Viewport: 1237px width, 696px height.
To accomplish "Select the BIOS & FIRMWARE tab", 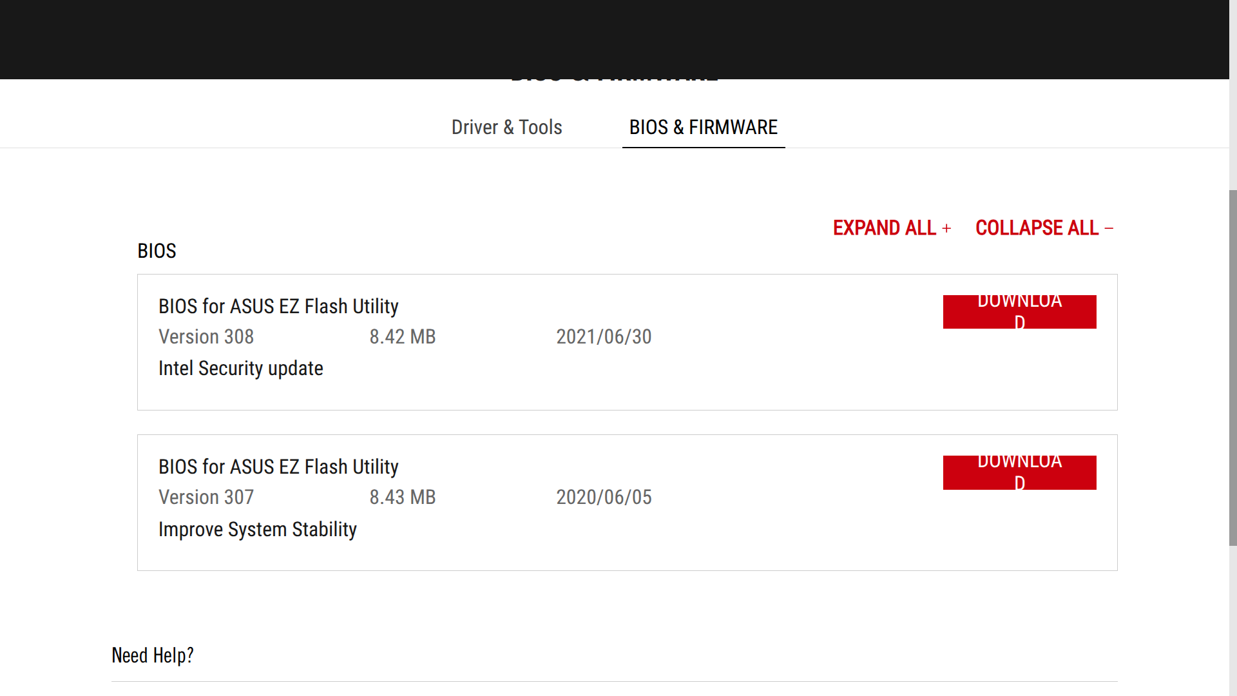I will coord(704,127).
